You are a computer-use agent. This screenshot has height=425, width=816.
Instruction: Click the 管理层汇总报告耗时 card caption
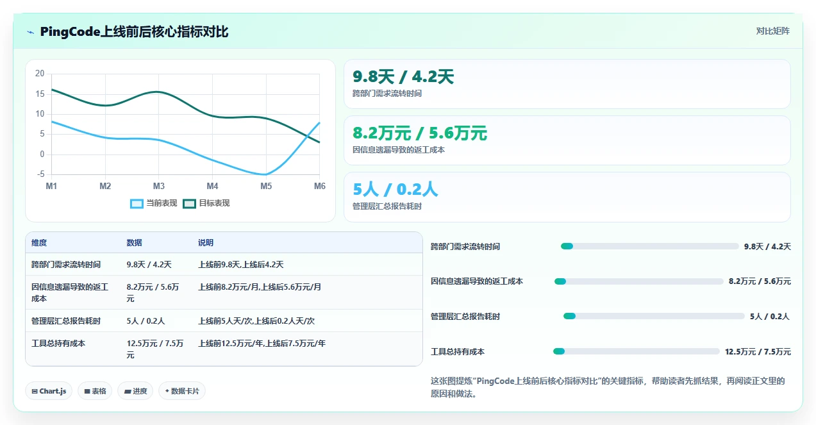click(387, 206)
